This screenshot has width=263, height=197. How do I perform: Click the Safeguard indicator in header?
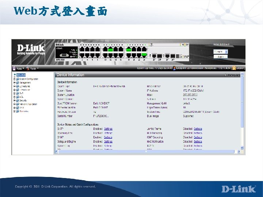point(232,75)
